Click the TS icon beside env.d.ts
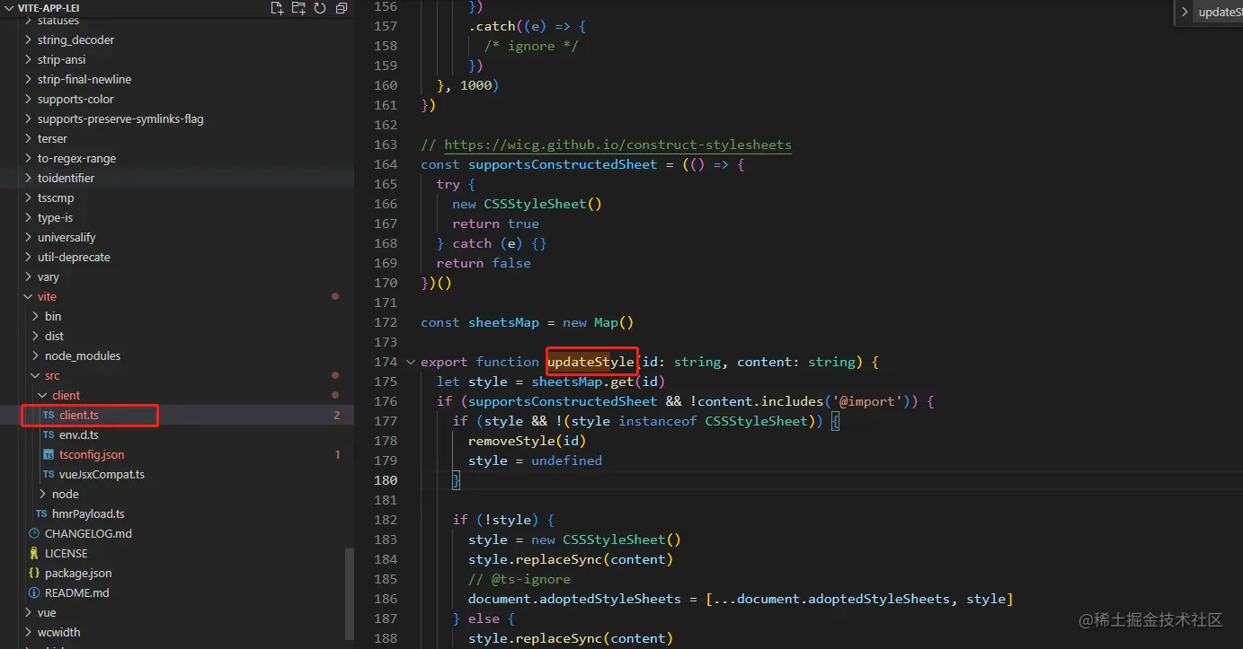Image resolution: width=1243 pixels, height=649 pixels. [49, 434]
